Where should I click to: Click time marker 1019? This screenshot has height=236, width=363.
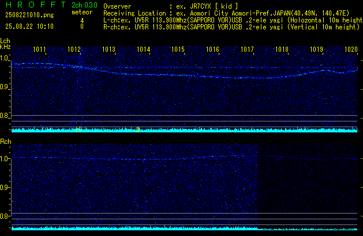click(316, 50)
